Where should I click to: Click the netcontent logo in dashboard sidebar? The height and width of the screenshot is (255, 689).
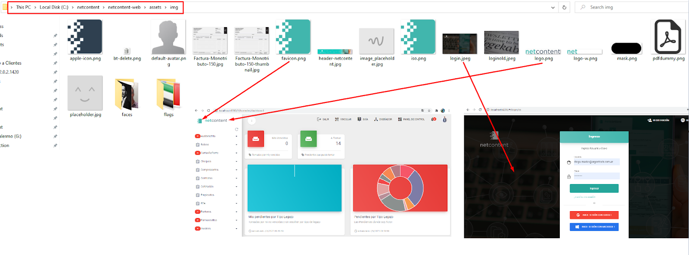(212, 120)
